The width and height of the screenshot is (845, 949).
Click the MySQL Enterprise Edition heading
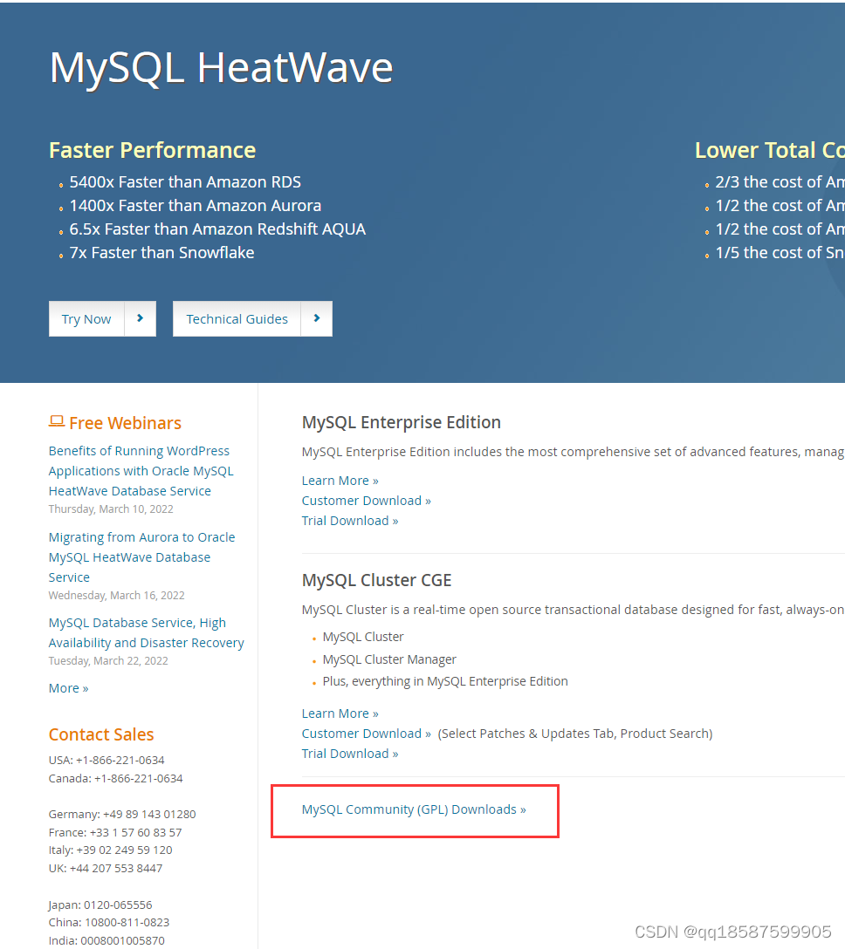(401, 422)
